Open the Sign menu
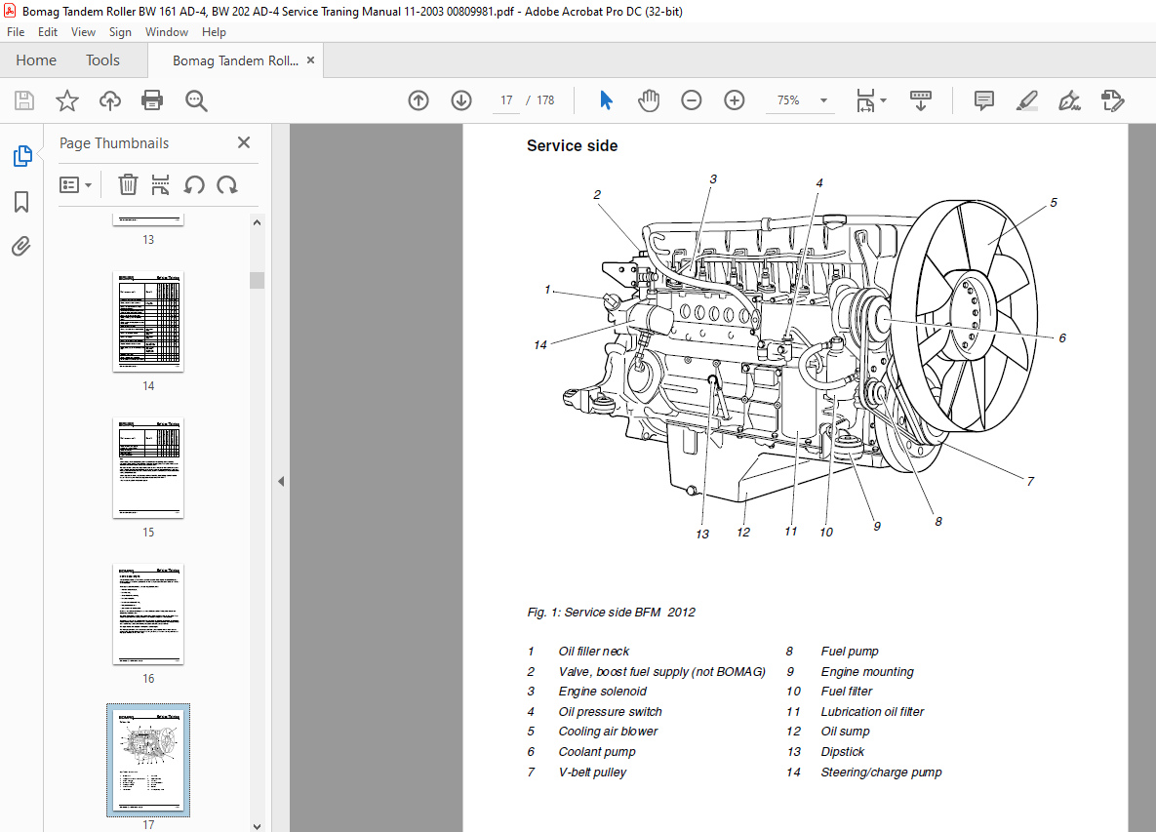The width and height of the screenshot is (1156, 832). point(120,31)
